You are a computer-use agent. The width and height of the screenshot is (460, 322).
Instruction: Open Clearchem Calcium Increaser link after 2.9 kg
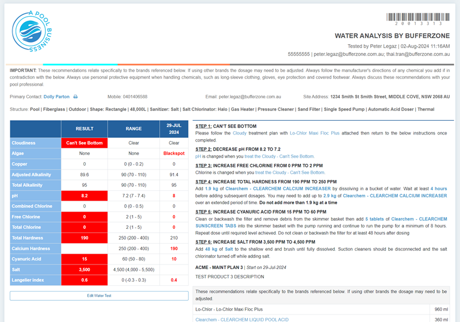395,196
